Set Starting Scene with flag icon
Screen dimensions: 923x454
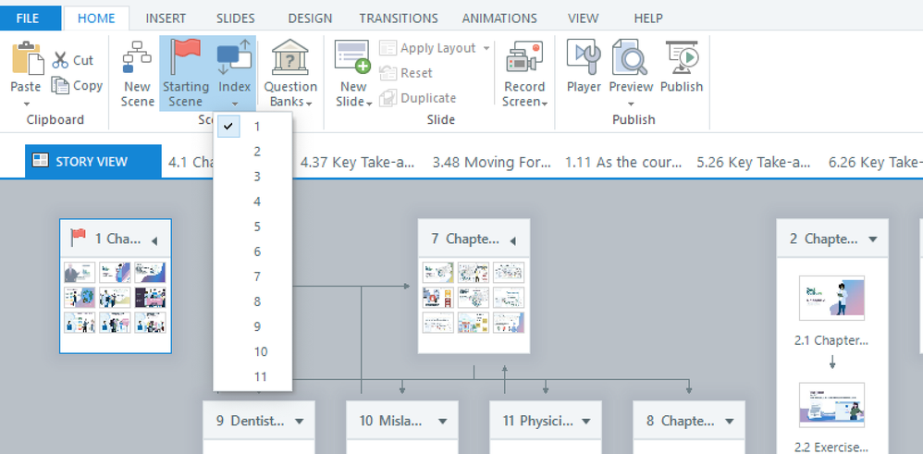point(186,58)
